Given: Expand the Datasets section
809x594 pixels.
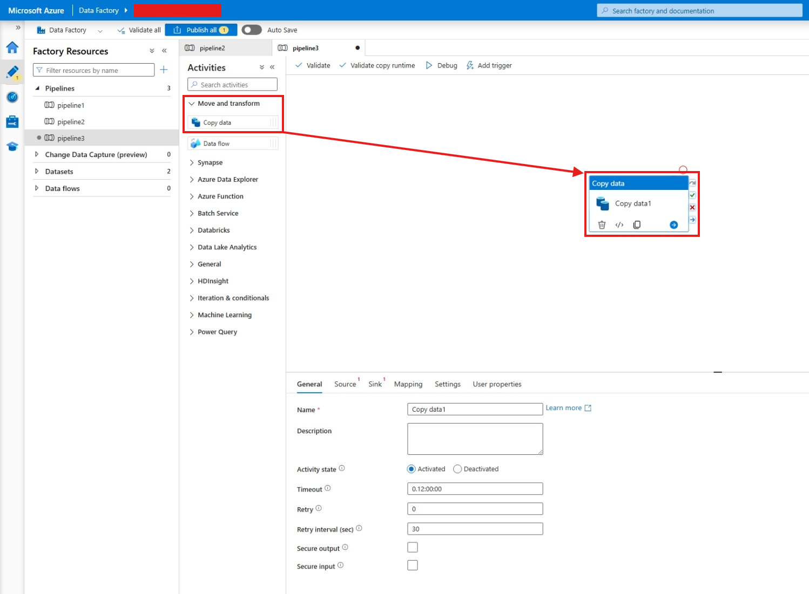Looking at the screenshot, I should [37, 171].
